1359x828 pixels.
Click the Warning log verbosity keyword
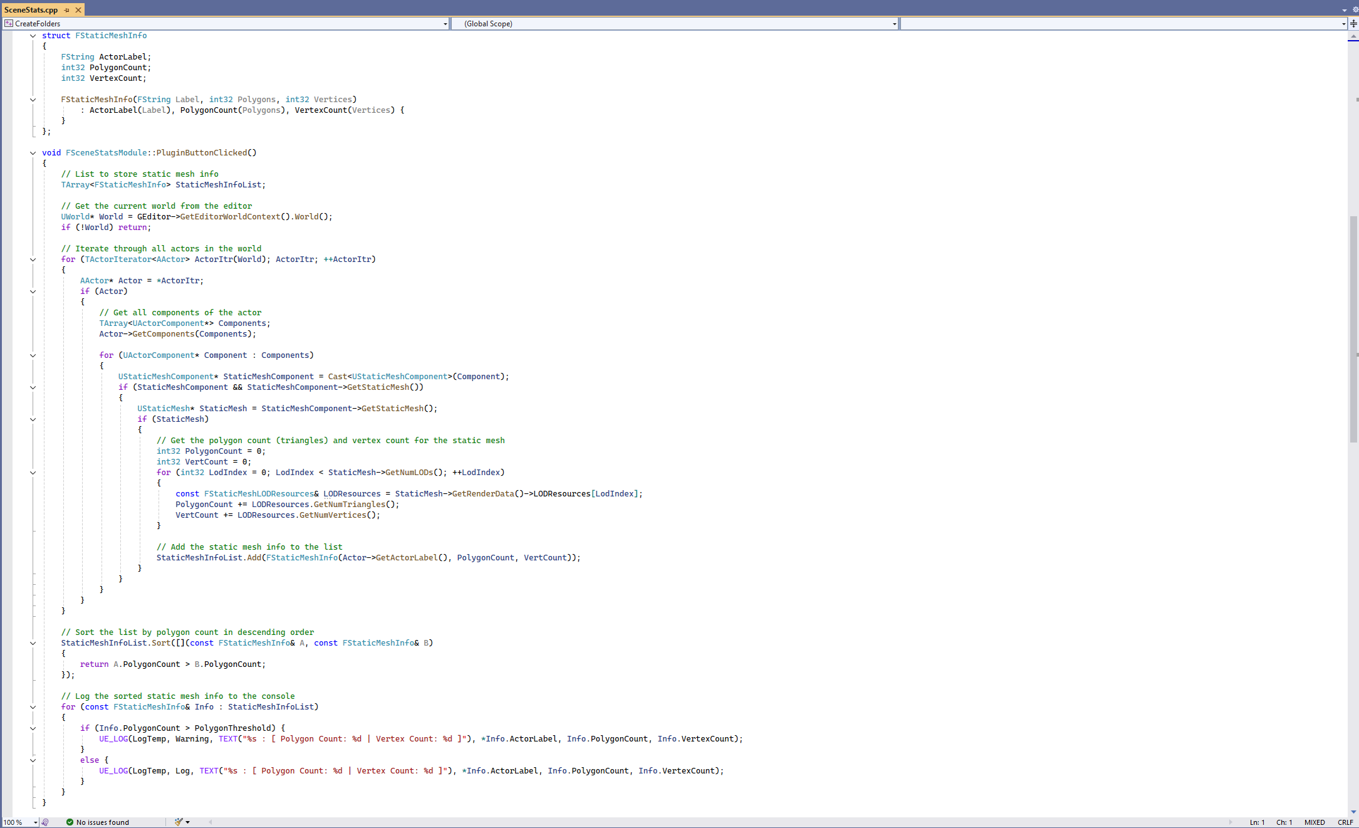[x=192, y=739]
